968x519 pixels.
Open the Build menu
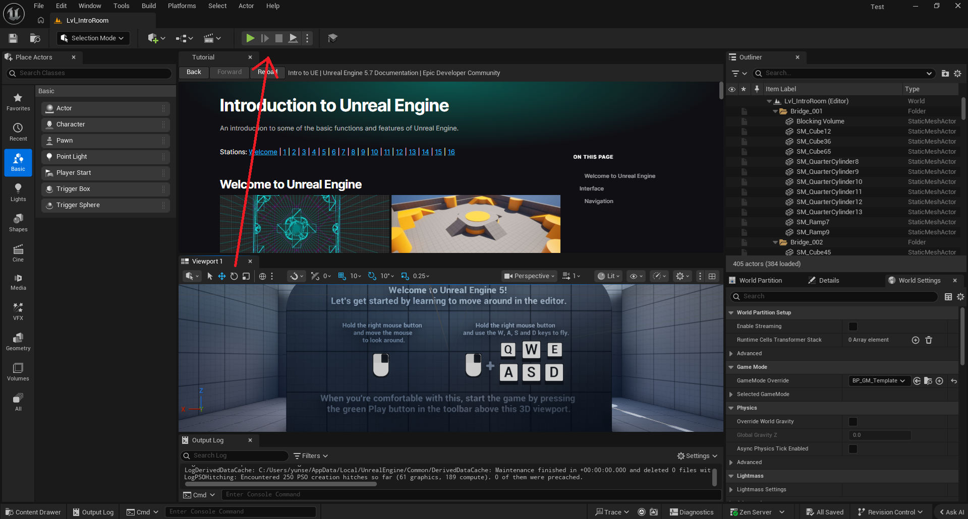(x=149, y=6)
